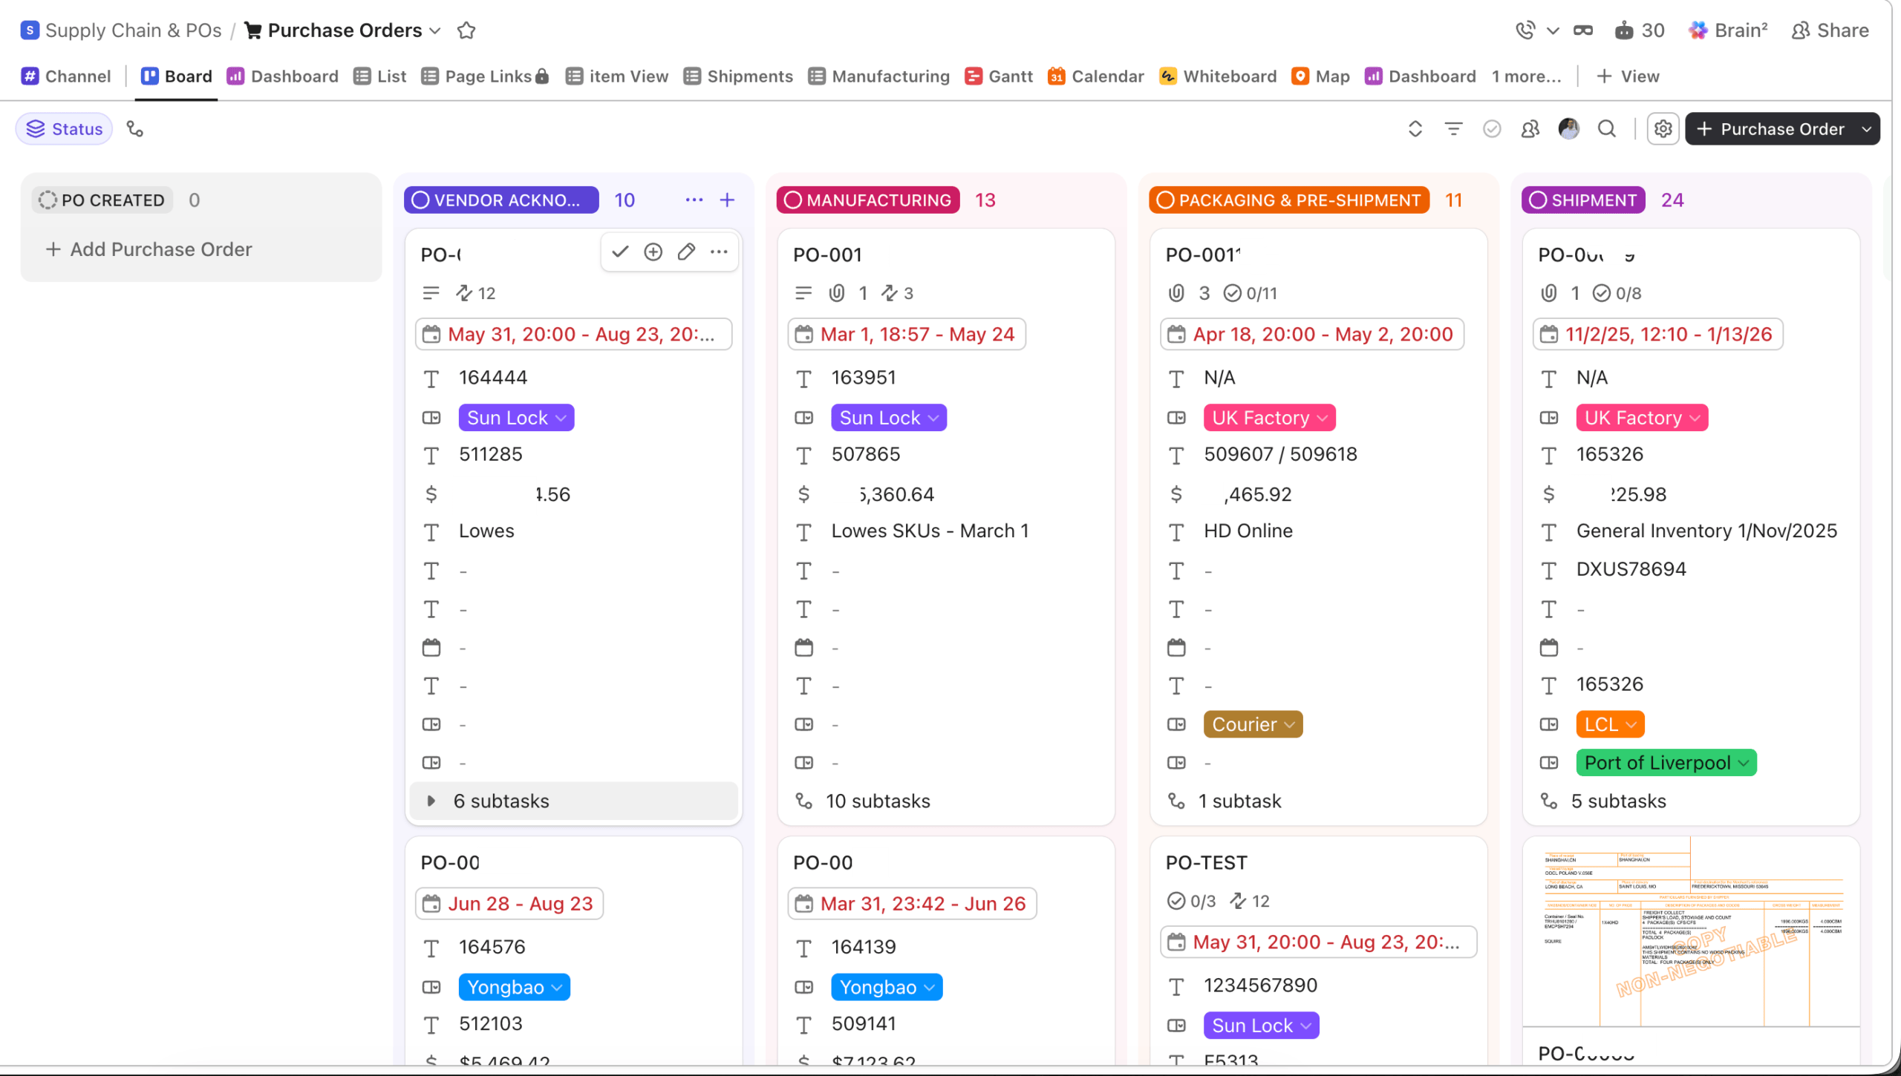The width and height of the screenshot is (1901, 1076).
Task: Open Sun Lock dropdown on card 164444
Action: [x=516, y=418]
